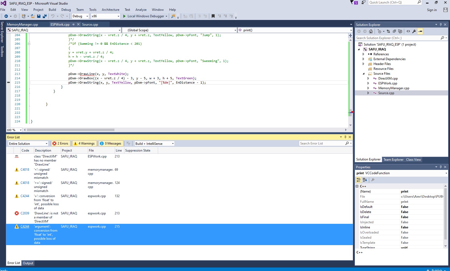
Task: Toggle Show All Files in Solution Explorer
Action: [x=400, y=31]
